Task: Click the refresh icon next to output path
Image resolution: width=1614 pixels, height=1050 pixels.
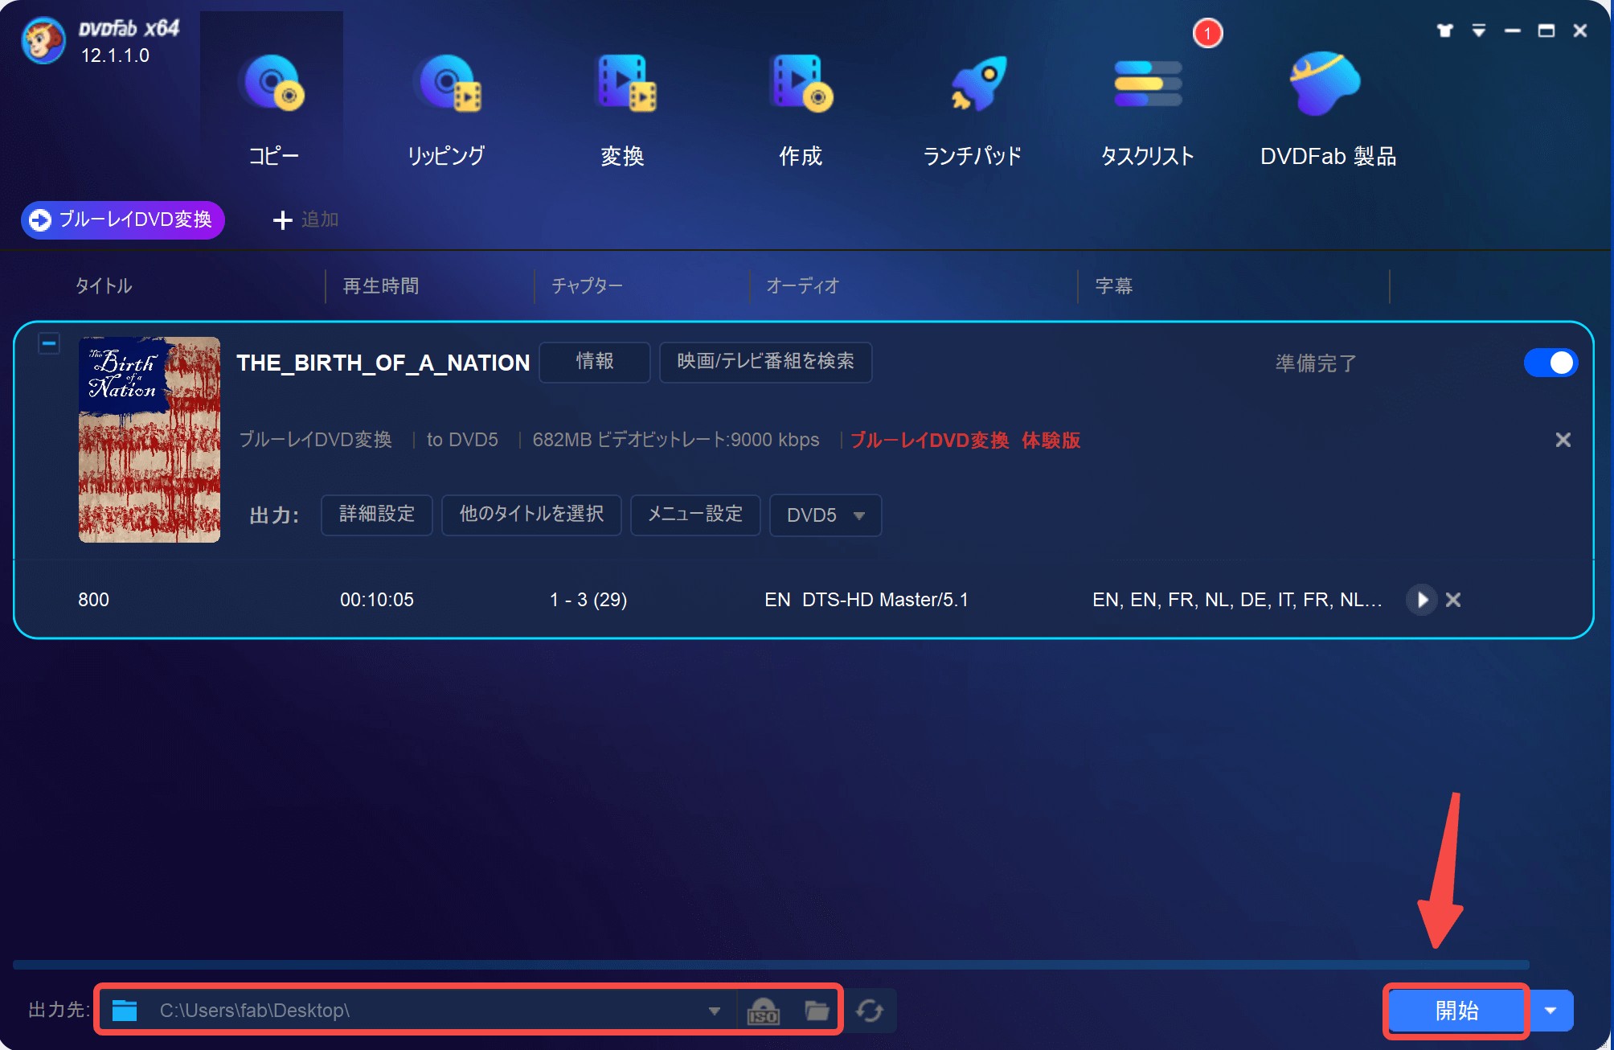Action: pos(870,1011)
